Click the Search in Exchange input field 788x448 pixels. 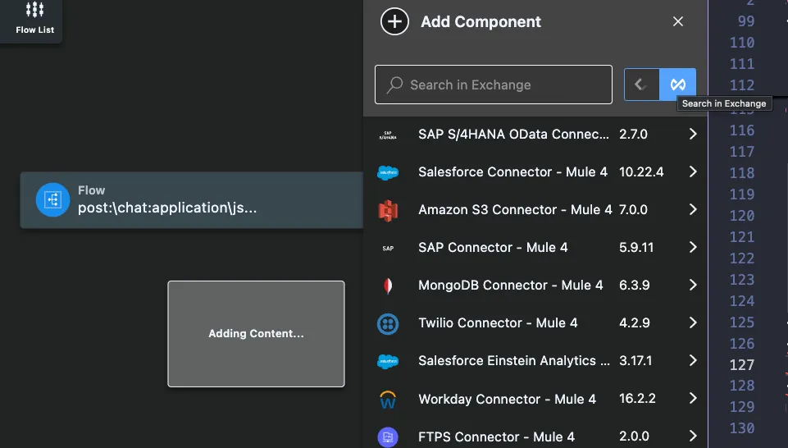click(494, 85)
